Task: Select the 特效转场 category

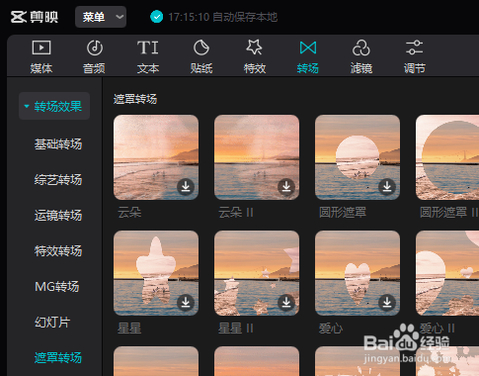Action: (x=58, y=251)
